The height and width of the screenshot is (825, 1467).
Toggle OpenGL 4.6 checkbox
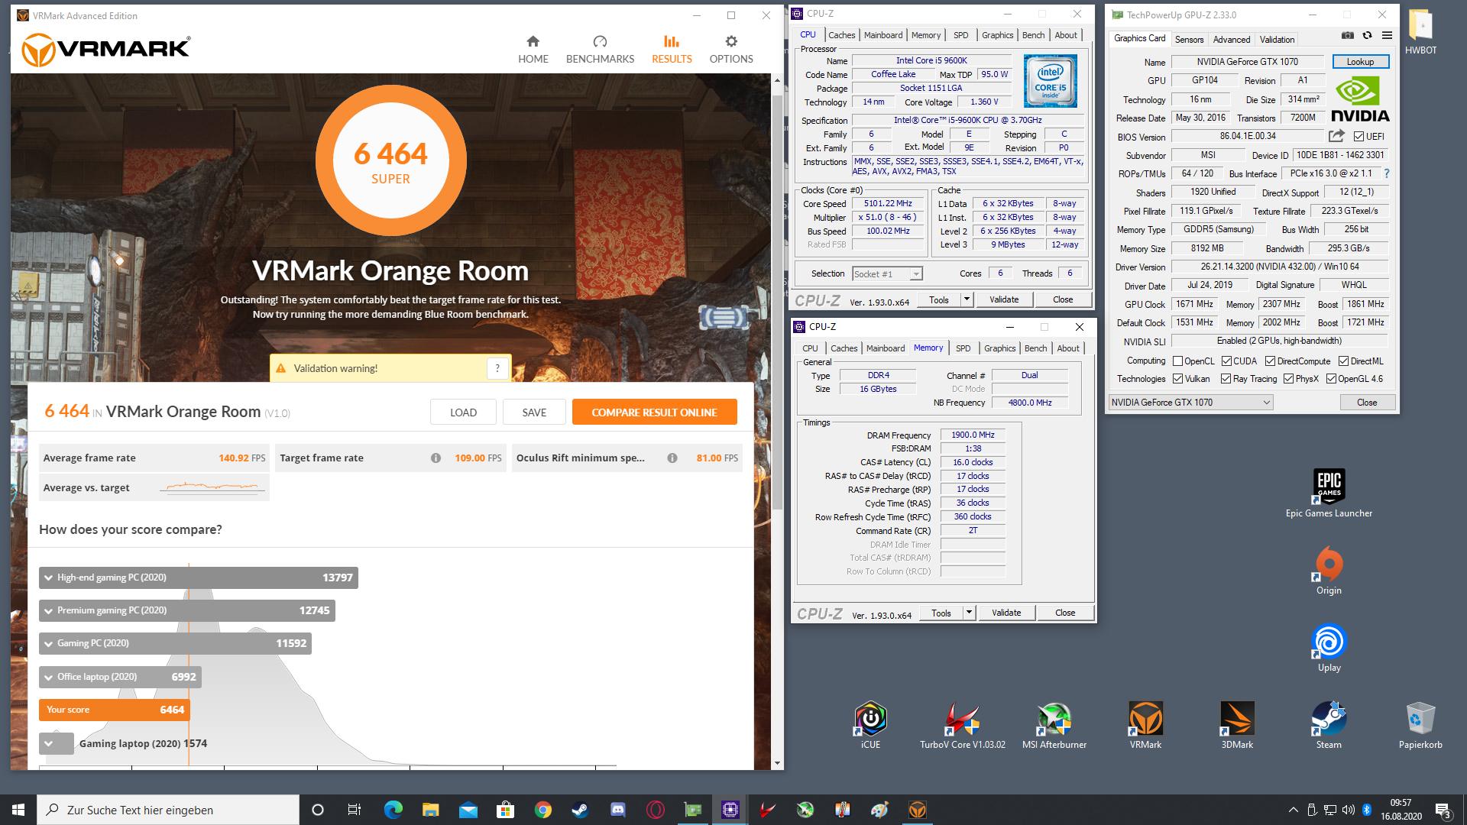tap(1331, 379)
